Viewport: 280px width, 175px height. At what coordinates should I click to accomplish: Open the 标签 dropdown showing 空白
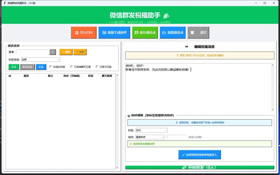pos(151,130)
